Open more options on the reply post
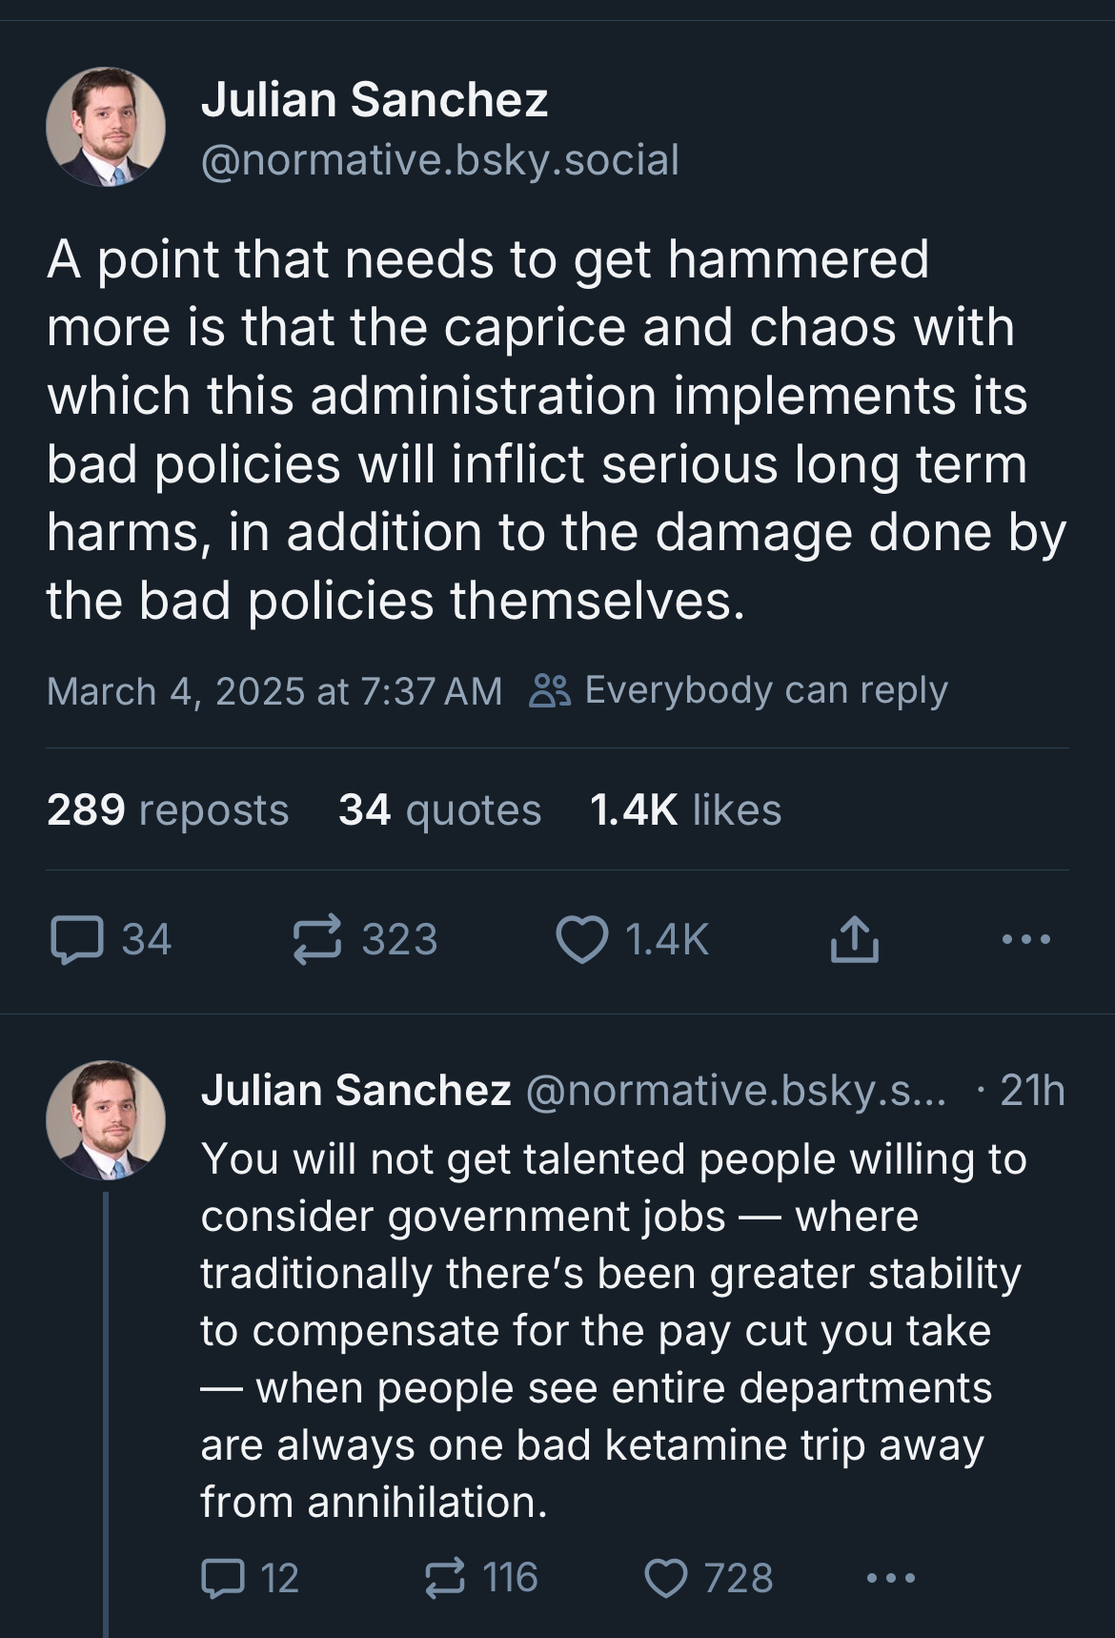1115x1638 pixels. [x=891, y=1578]
